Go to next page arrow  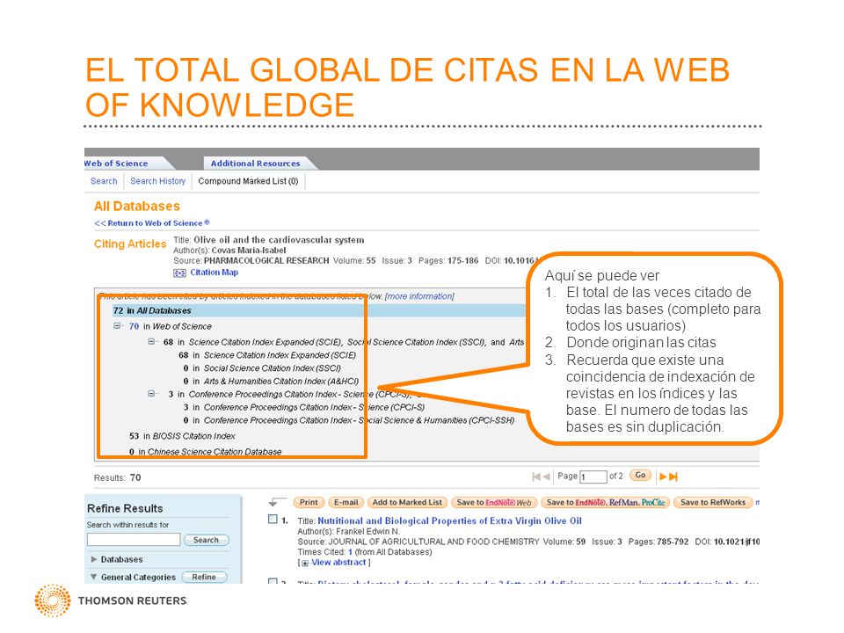click(x=663, y=477)
